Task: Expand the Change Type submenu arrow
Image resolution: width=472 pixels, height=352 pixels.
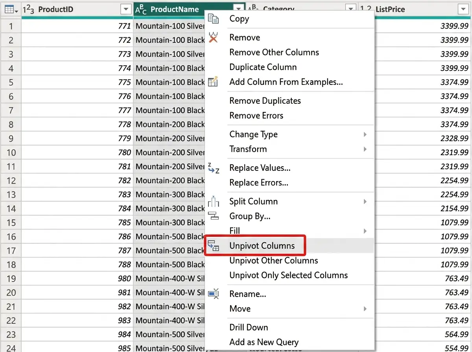Action: pos(365,134)
